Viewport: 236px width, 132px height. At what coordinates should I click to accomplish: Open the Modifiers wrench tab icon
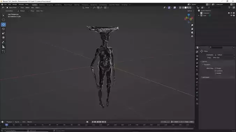pyautogui.click(x=197, y=82)
